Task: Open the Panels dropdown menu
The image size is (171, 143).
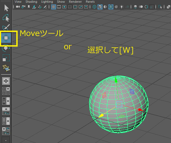Action: (90, 2)
